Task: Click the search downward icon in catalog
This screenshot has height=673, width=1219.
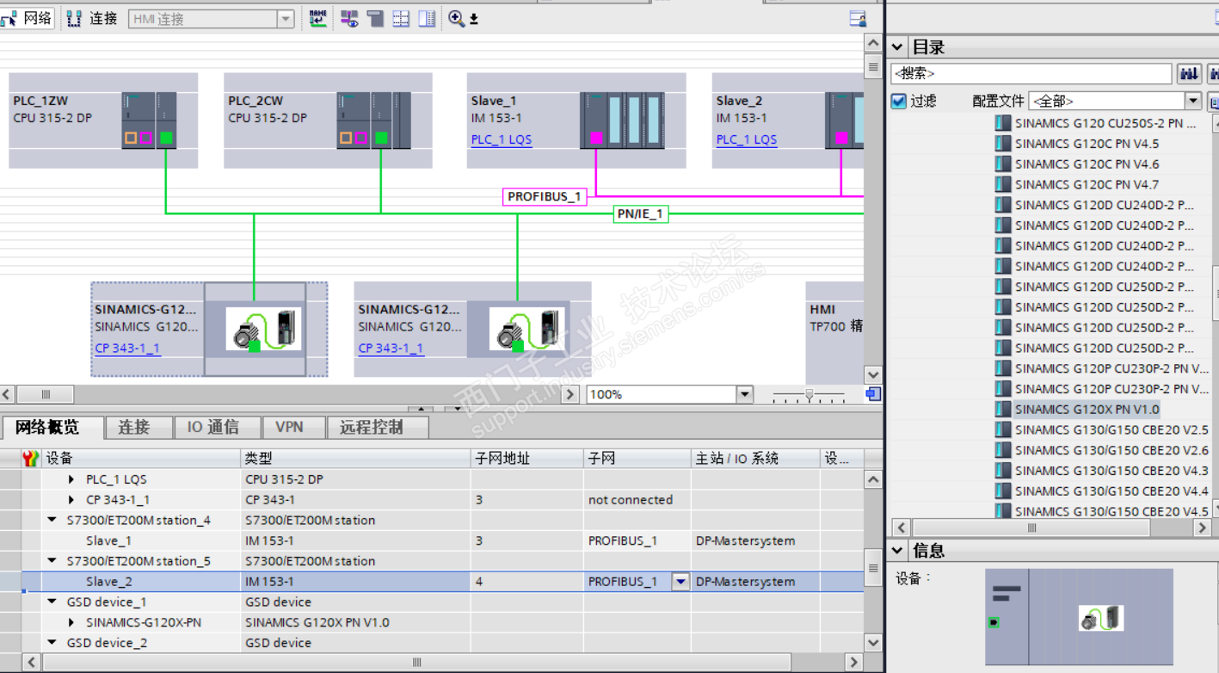Action: [1190, 74]
